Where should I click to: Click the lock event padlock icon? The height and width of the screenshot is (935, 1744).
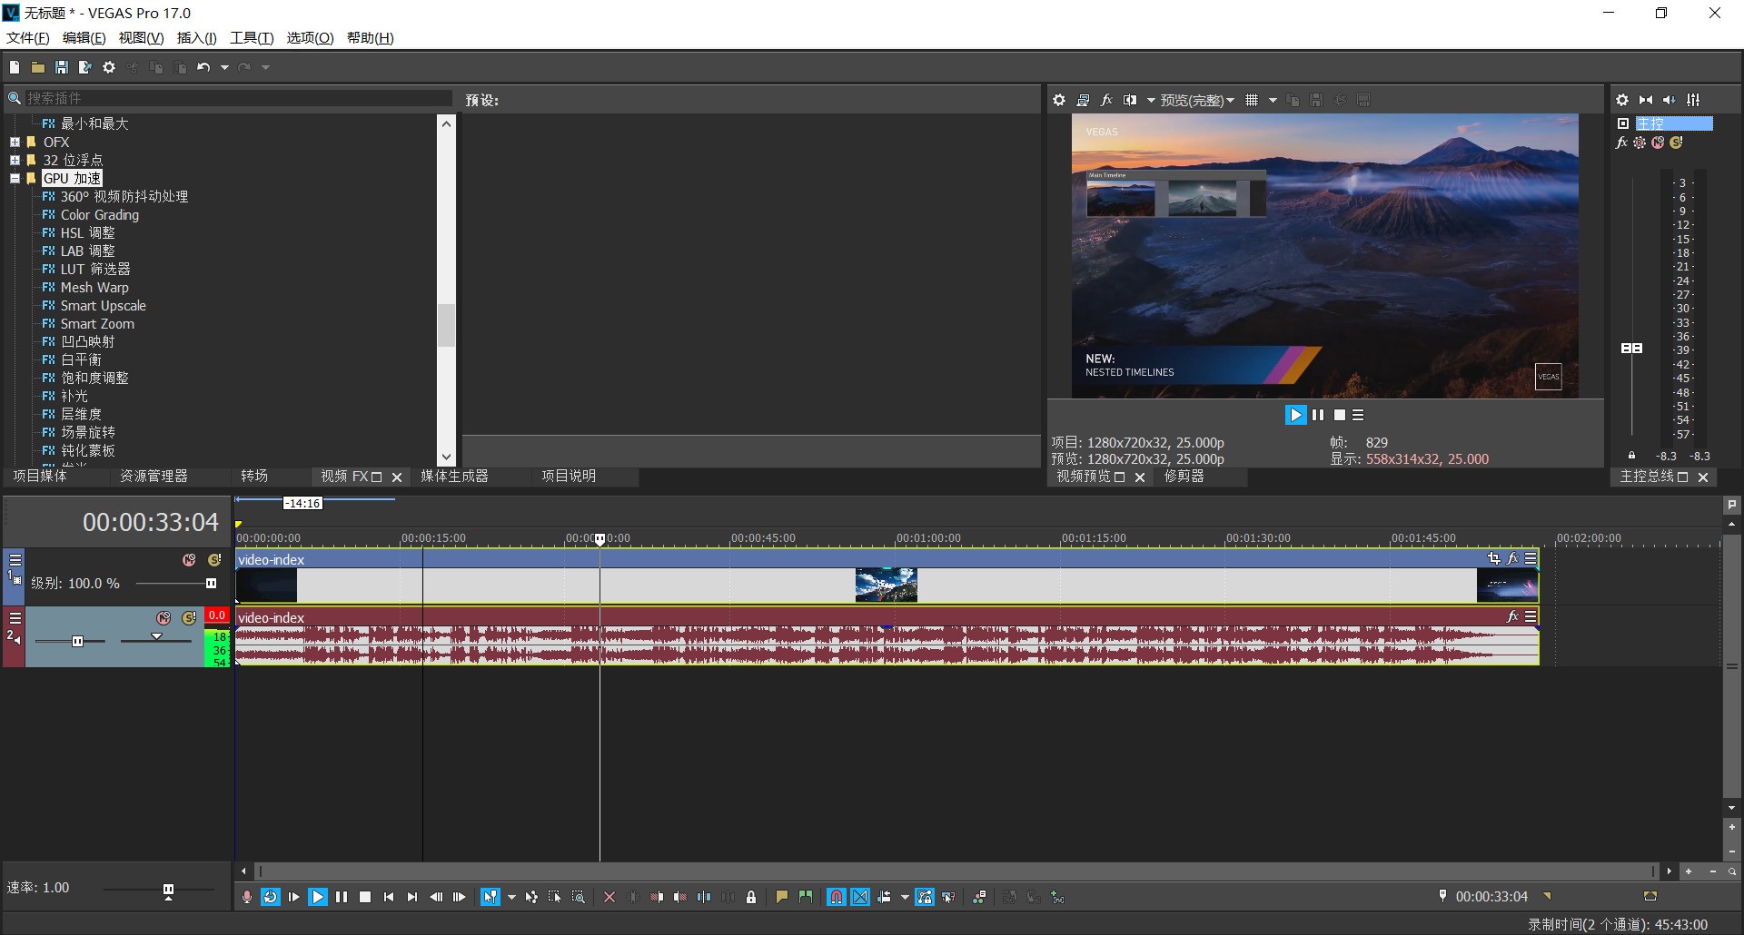(x=751, y=897)
